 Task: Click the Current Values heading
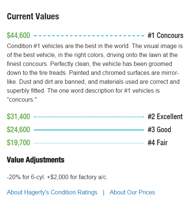point(33,16)
